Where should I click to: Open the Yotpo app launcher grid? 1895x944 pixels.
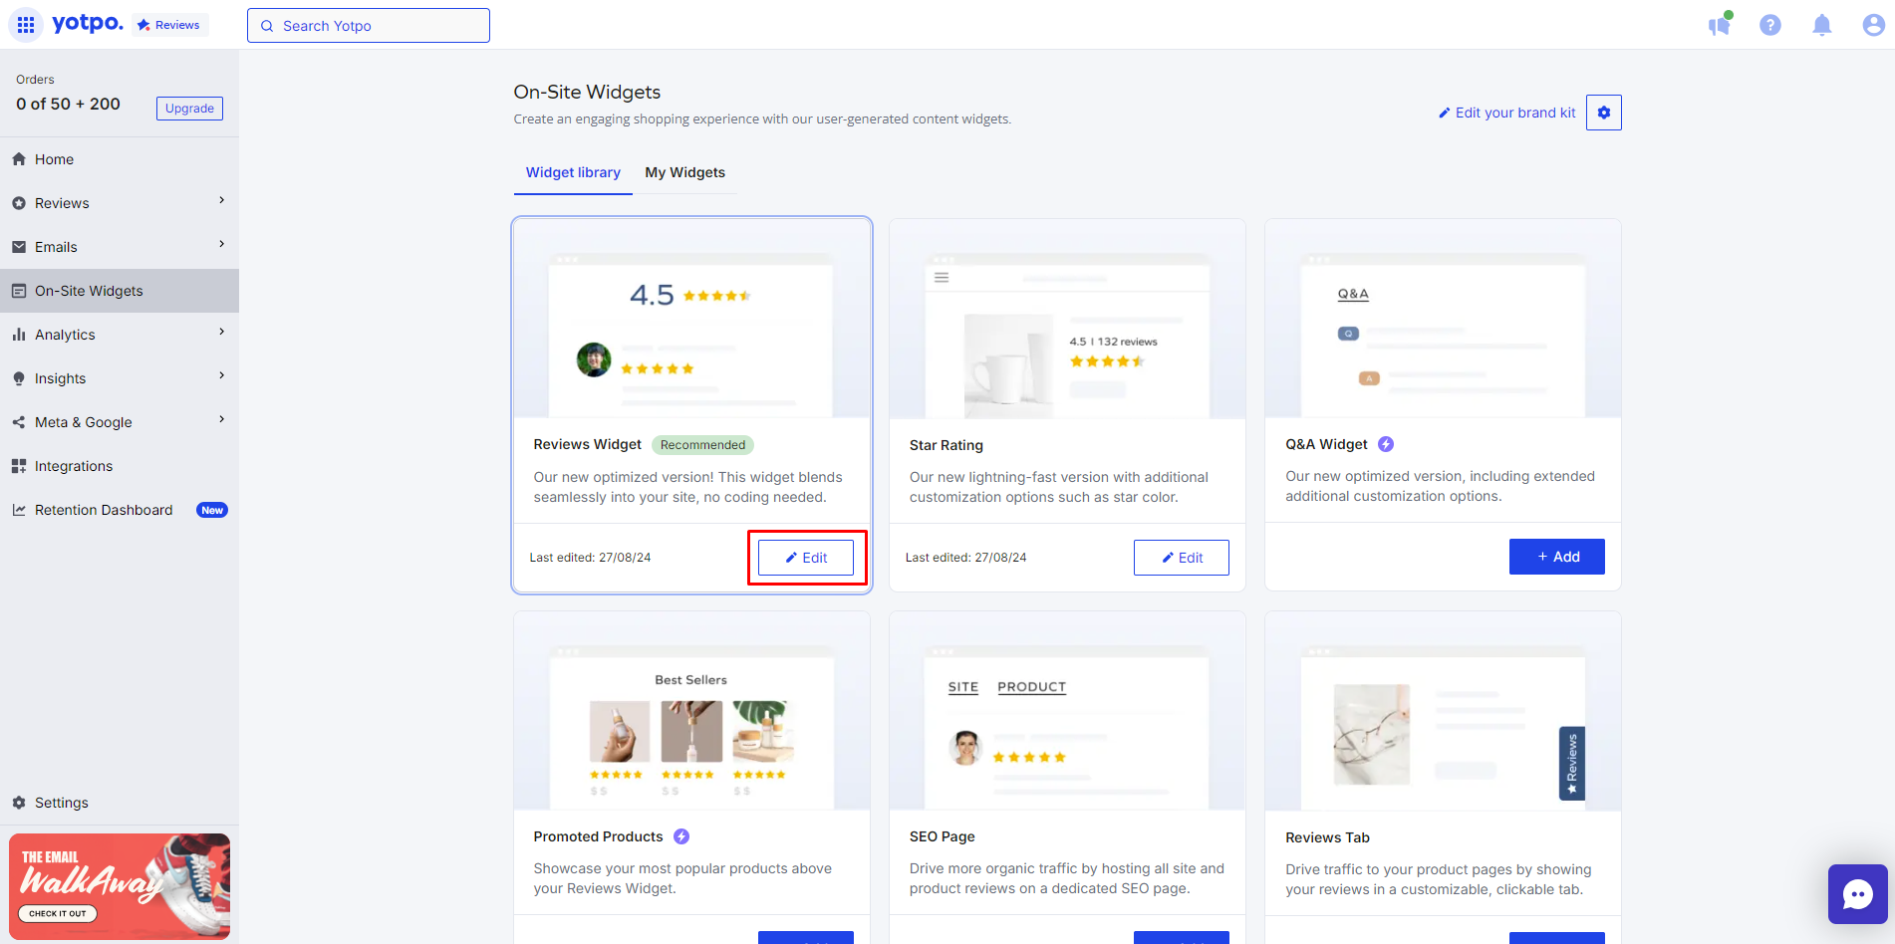coord(26,25)
